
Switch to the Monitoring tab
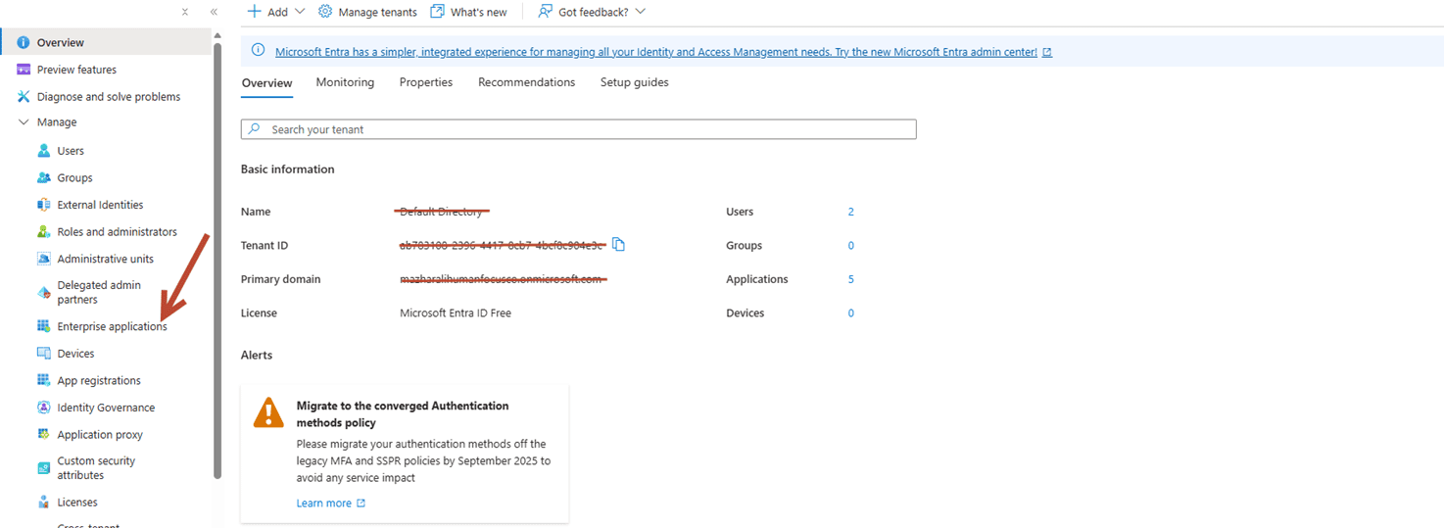coord(345,82)
